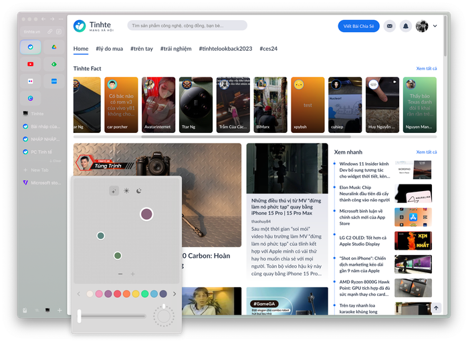Show previous color swatches with left chevron
The image size is (468, 346).
[x=79, y=294]
